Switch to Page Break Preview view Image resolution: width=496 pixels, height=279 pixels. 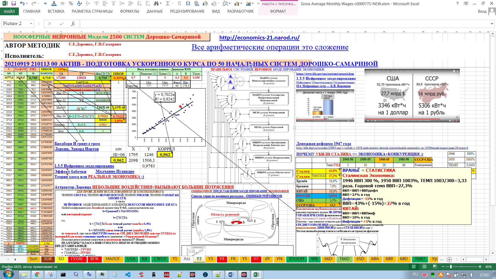[x=435, y=267]
